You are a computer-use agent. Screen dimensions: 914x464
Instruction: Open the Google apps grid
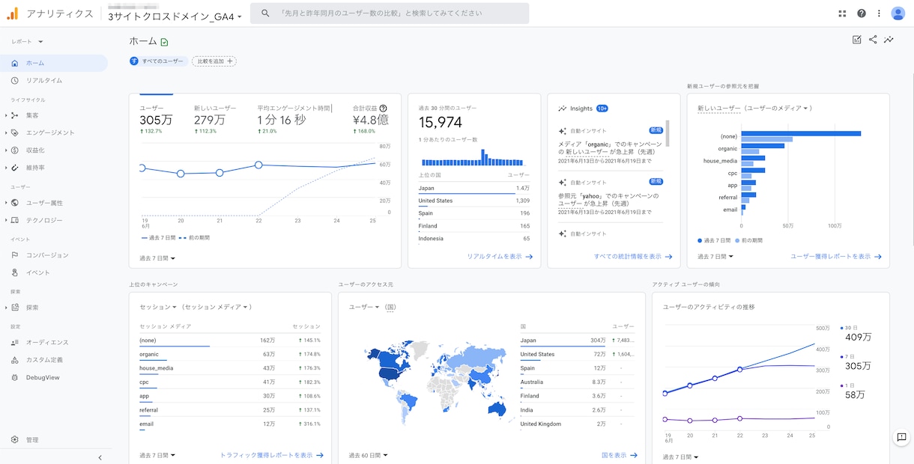point(843,13)
